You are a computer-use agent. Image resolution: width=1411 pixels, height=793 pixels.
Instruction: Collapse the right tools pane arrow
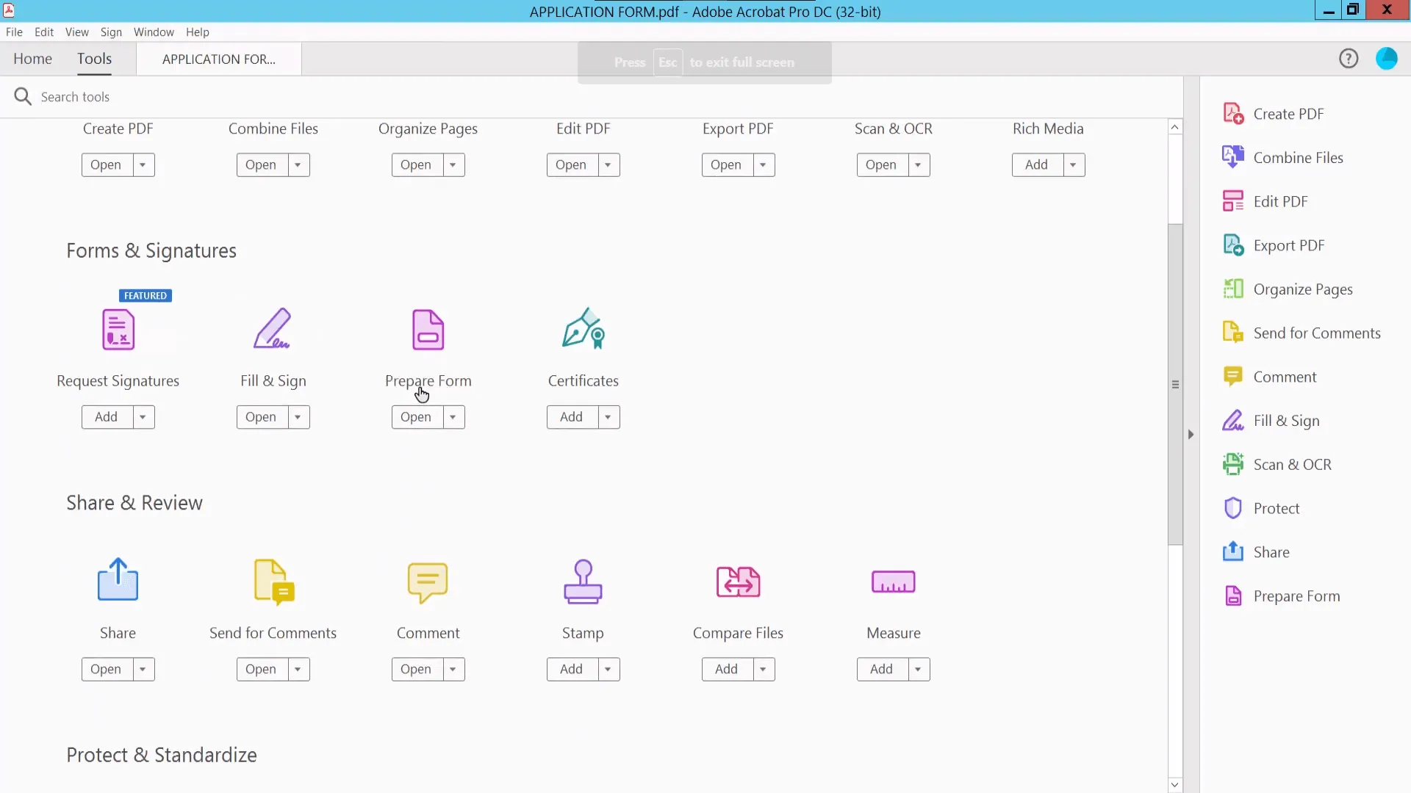click(x=1191, y=435)
